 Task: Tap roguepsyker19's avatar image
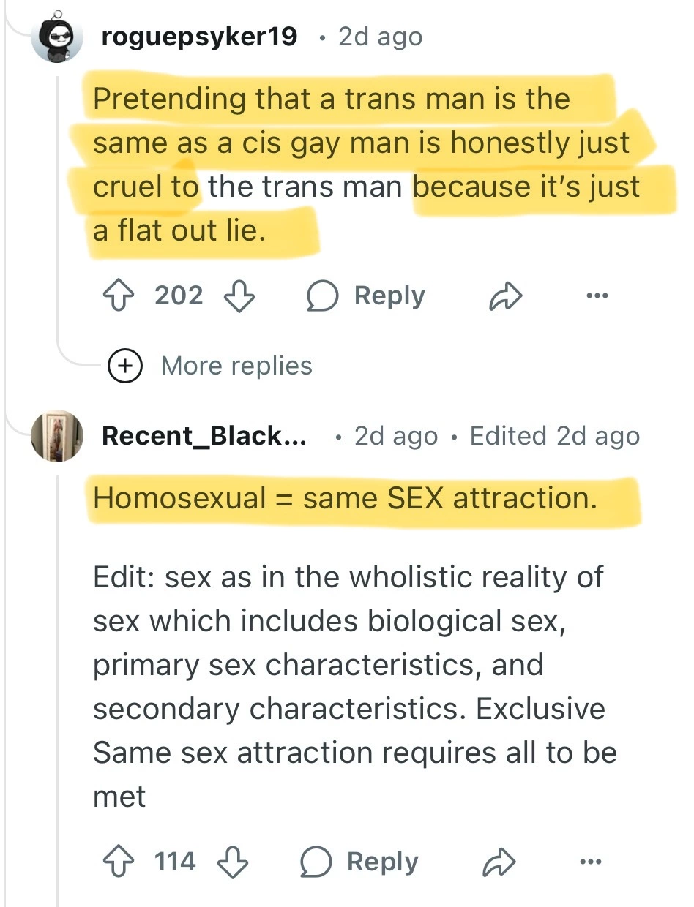click(56, 37)
